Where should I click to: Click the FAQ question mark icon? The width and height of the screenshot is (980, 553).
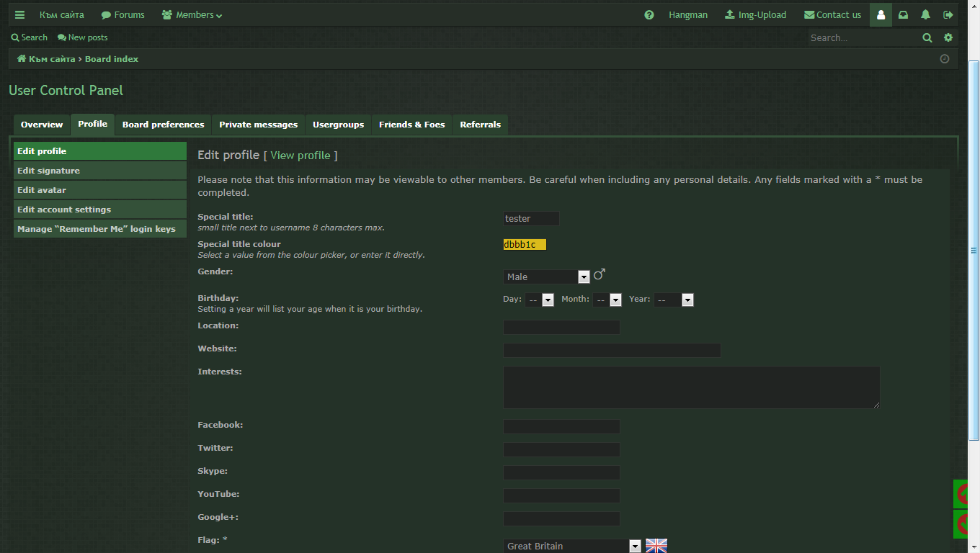tap(649, 14)
